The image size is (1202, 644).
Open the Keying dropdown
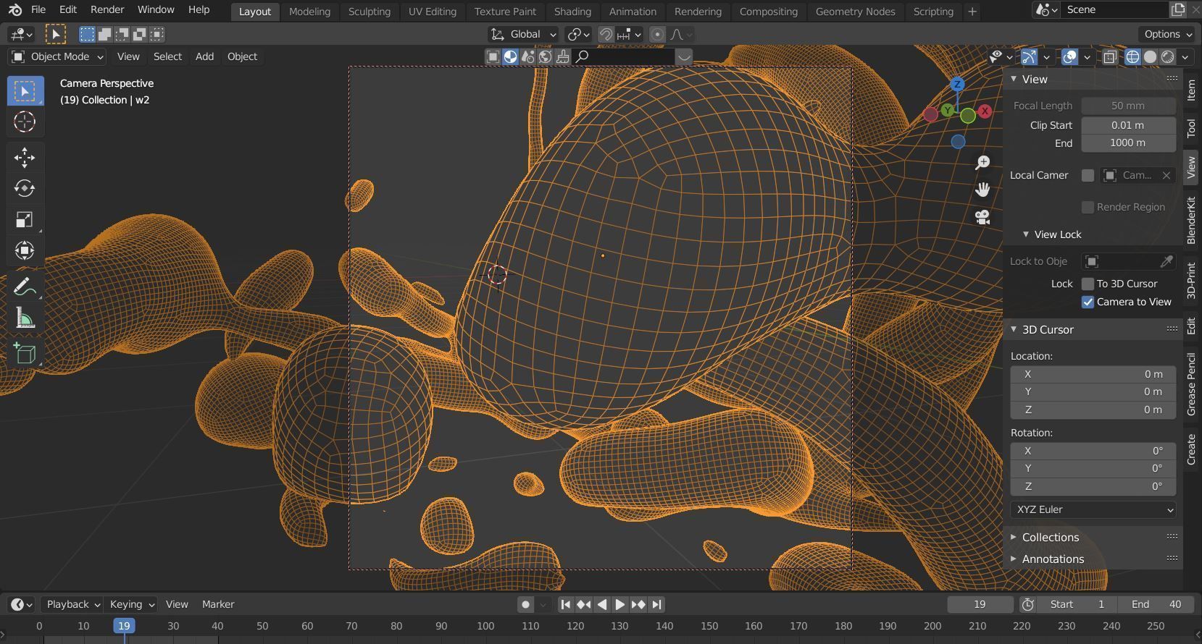131,604
